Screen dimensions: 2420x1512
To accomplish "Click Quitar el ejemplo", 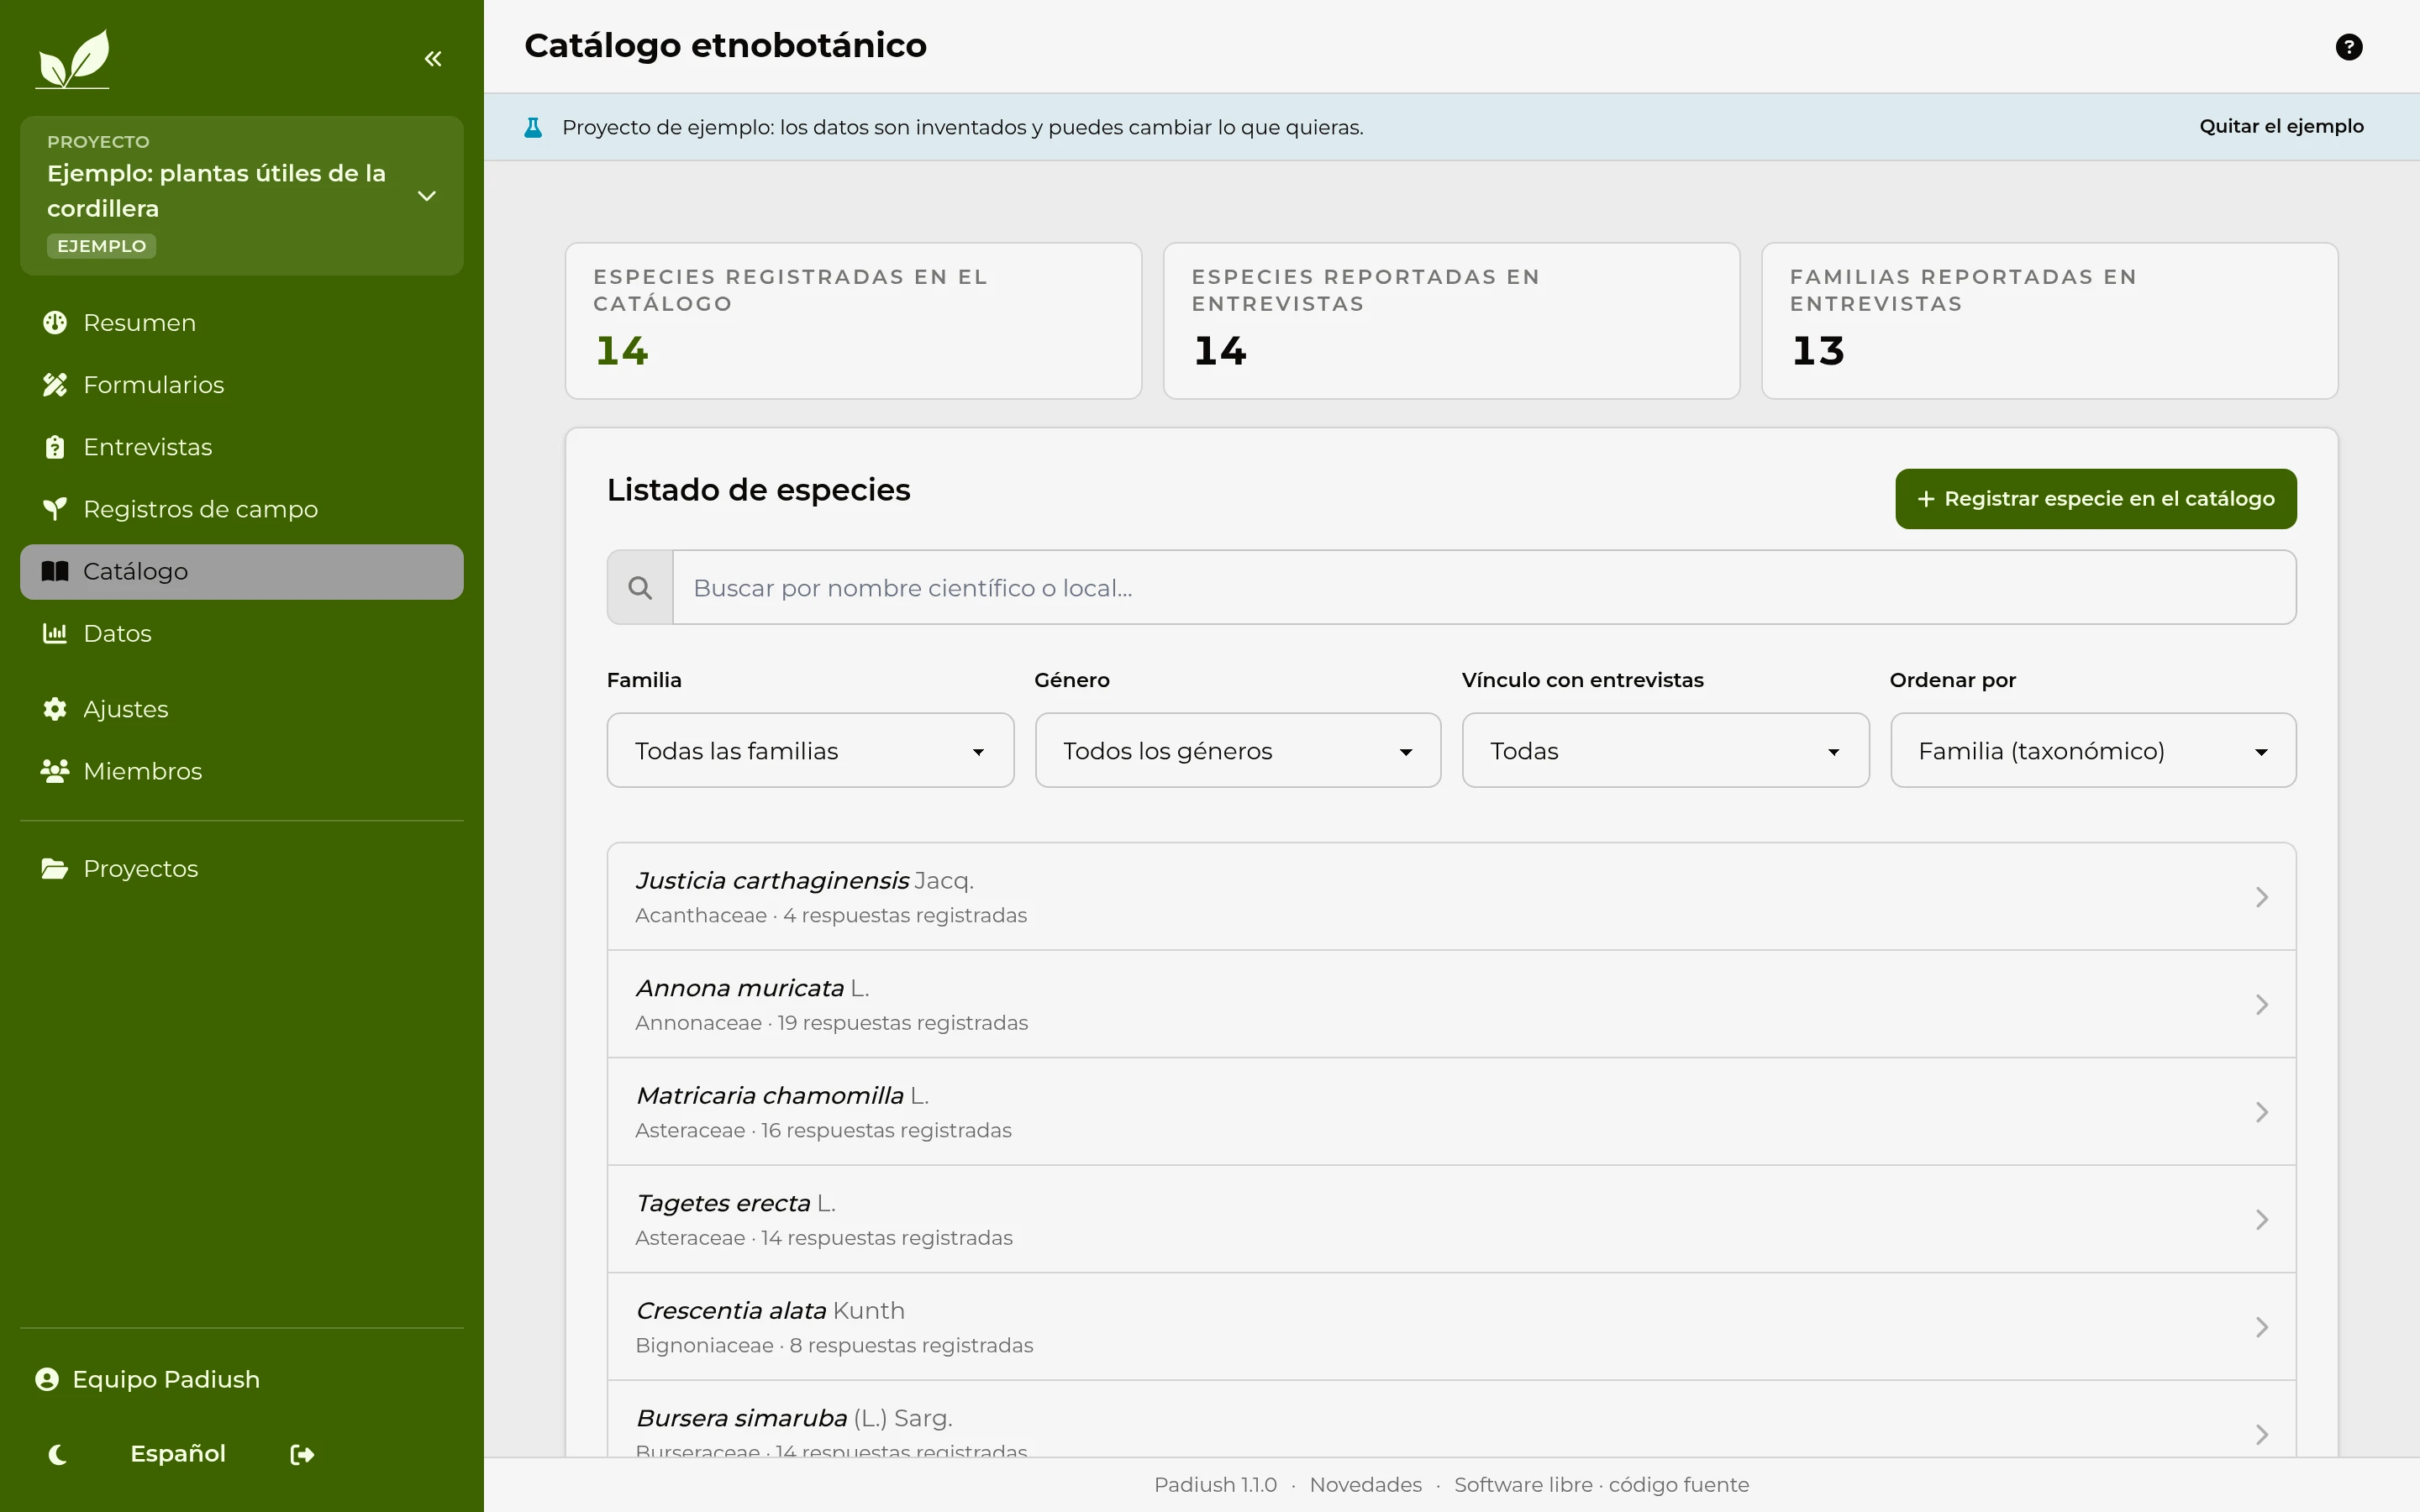I will coord(2281,127).
